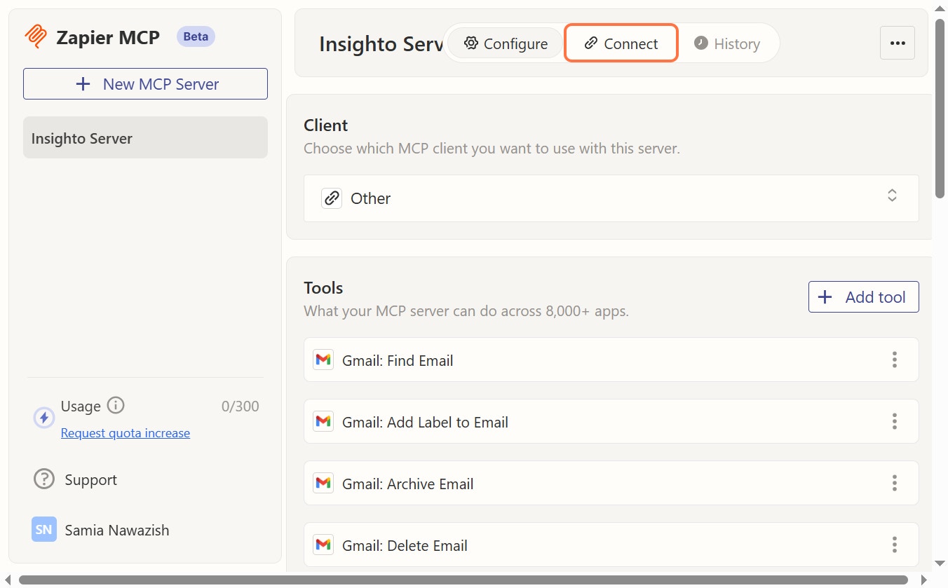
Task: Open options for Gmail: Add Label to Email
Action: click(895, 422)
